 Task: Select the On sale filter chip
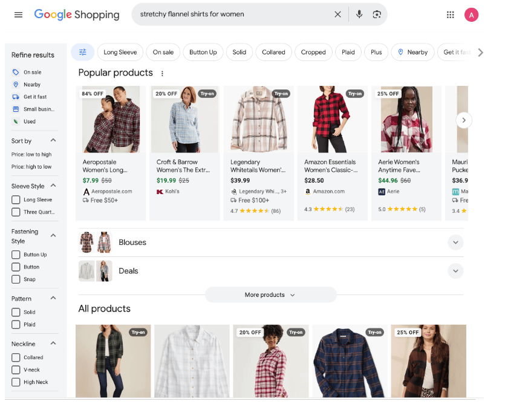(163, 52)
